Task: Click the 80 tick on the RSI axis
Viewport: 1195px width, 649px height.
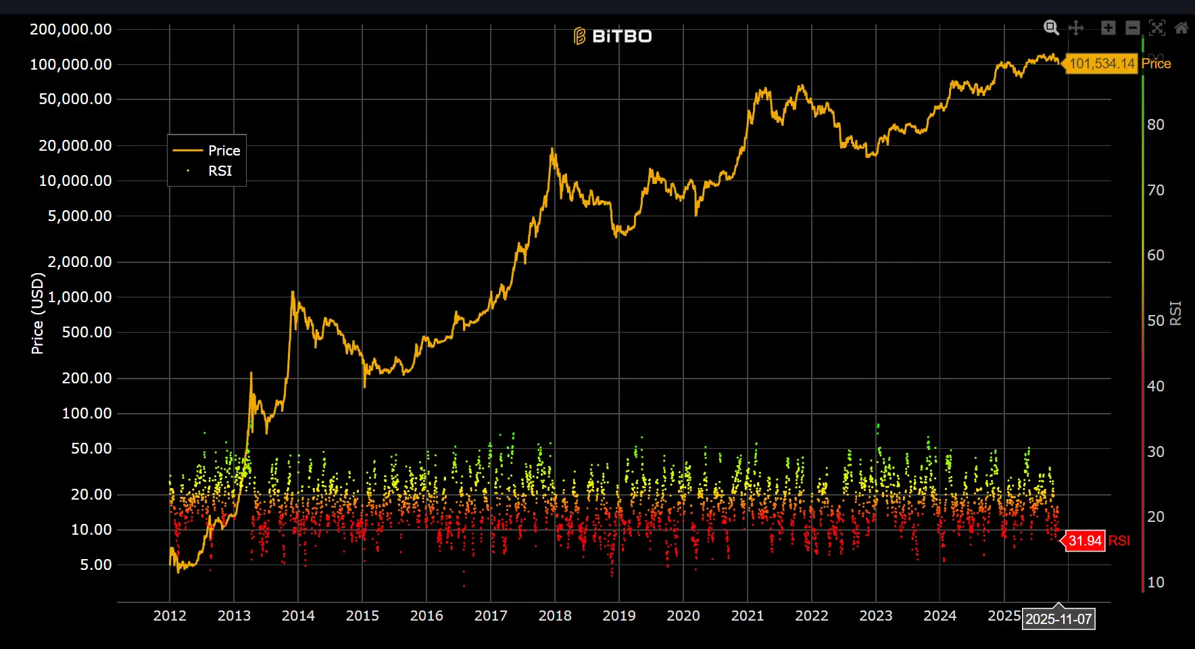Action: click(x=1156, y=125)
